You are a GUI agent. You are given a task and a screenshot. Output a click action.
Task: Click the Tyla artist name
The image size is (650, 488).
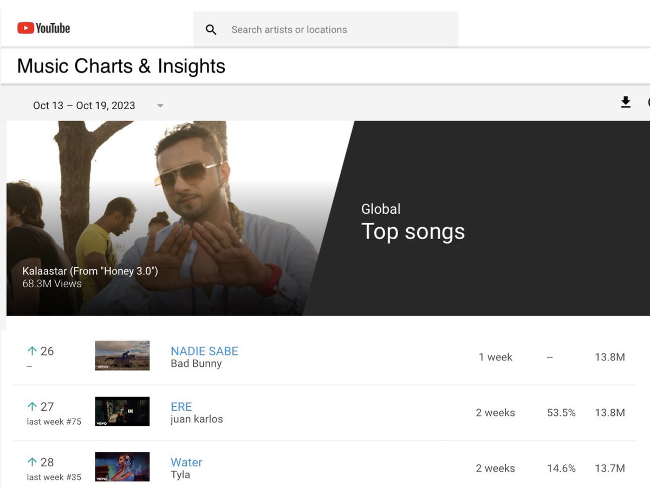click(x=180, y=474)
